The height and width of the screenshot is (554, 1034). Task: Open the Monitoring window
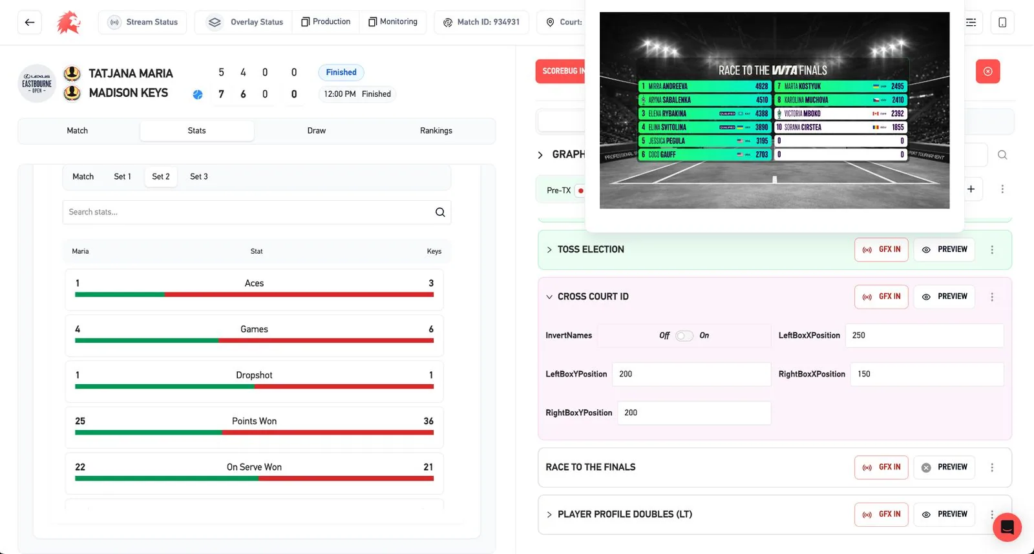[x=393, y=22]
